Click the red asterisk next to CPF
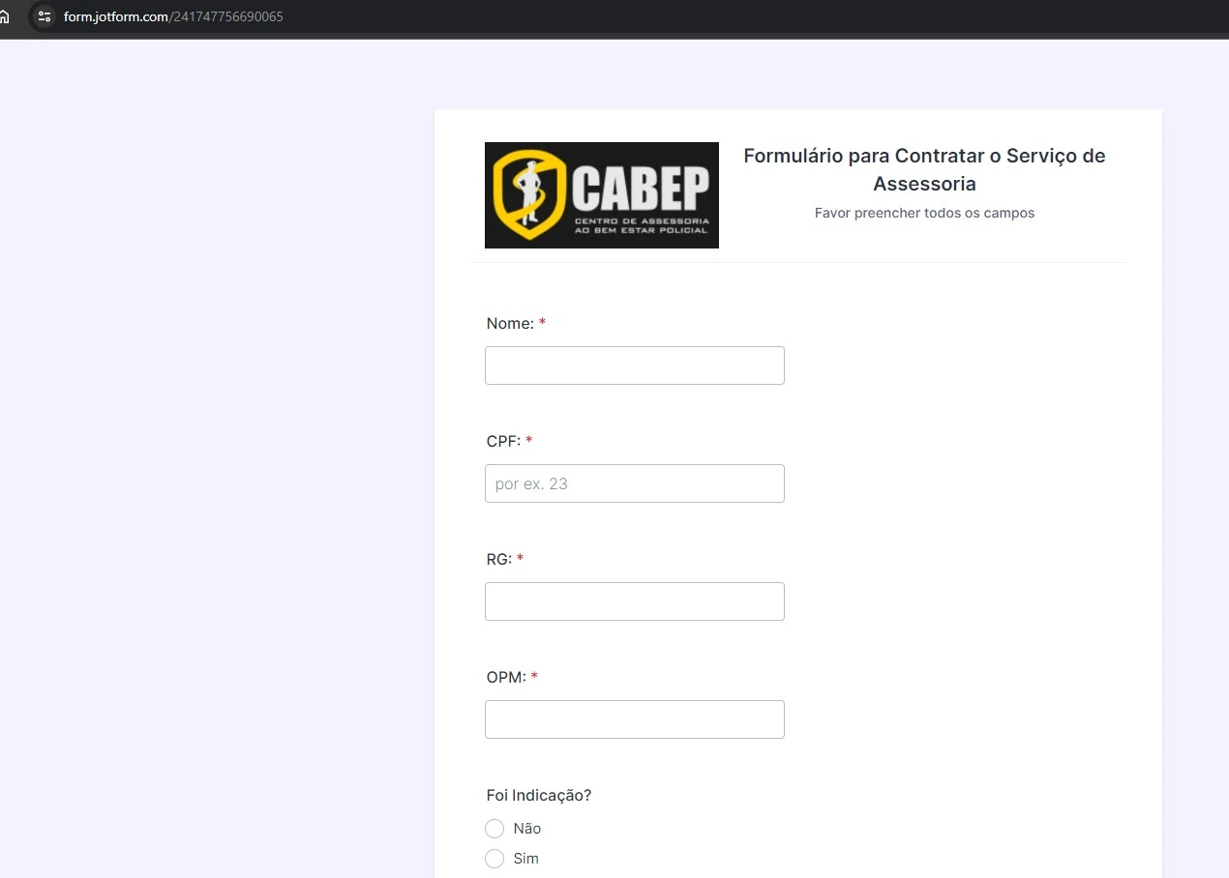The image size is (1229, 878). coord(528,440)
